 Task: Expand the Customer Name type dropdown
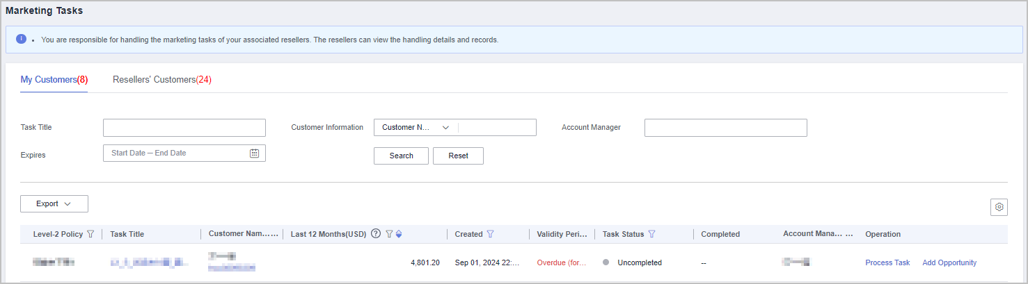tap(416, 127)
